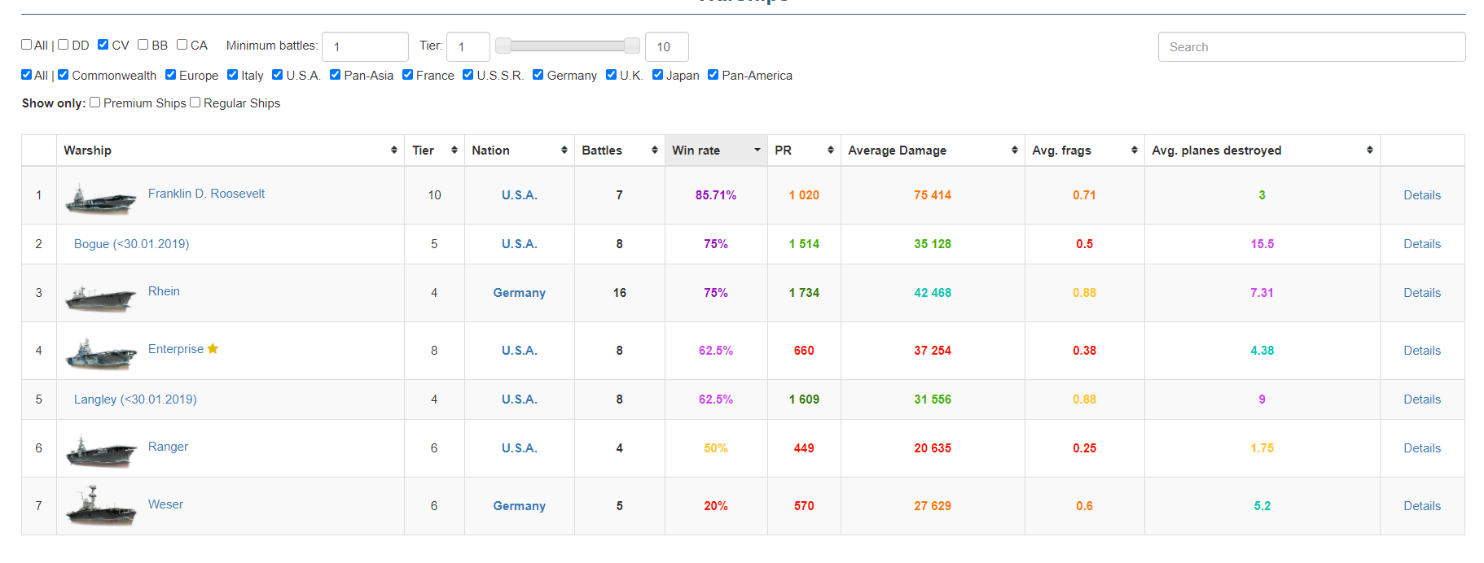
Task: Uncheck the Germany nation checkbox
Action: coord(538,75)
